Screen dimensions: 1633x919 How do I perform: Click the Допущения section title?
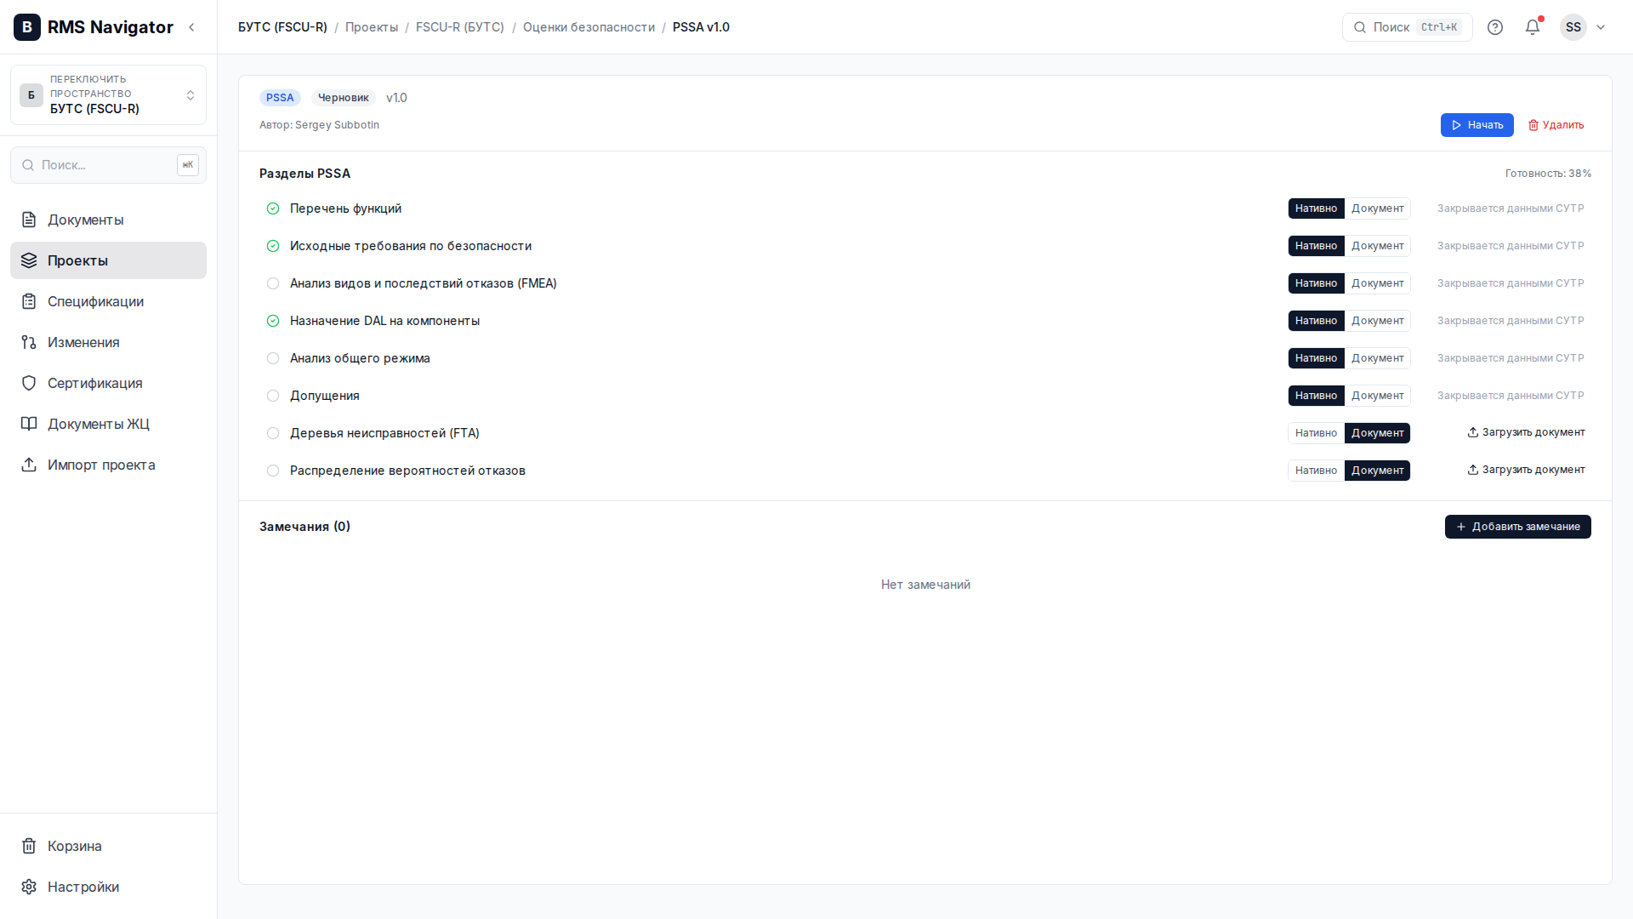324,396
